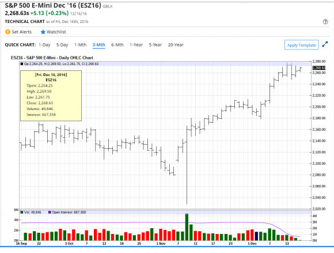Image resolution: width=334 pixels, height=253 pixels.
Task: Click the '2,200.00' price axis label
Action: 319,107
